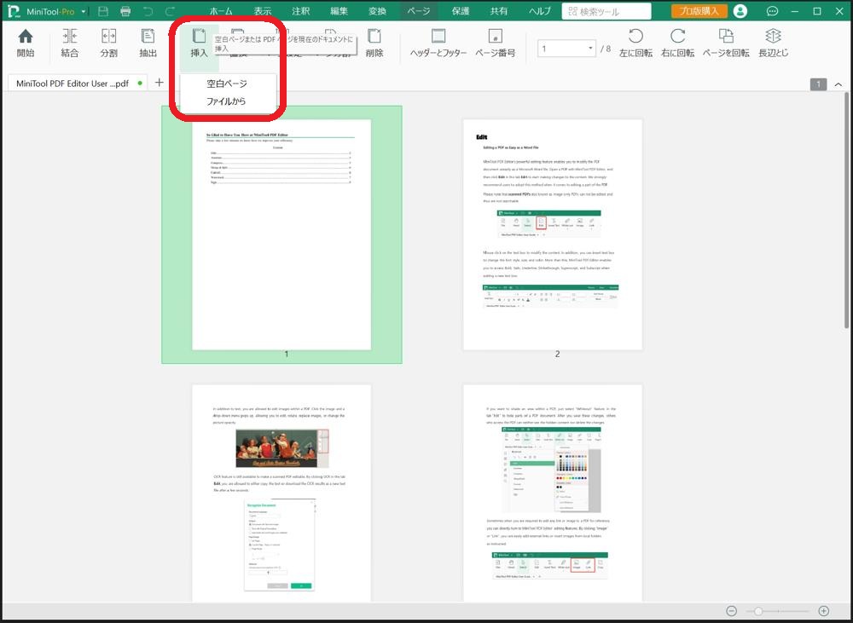Choose 空白ページ from the insert menu

[227, 84]
